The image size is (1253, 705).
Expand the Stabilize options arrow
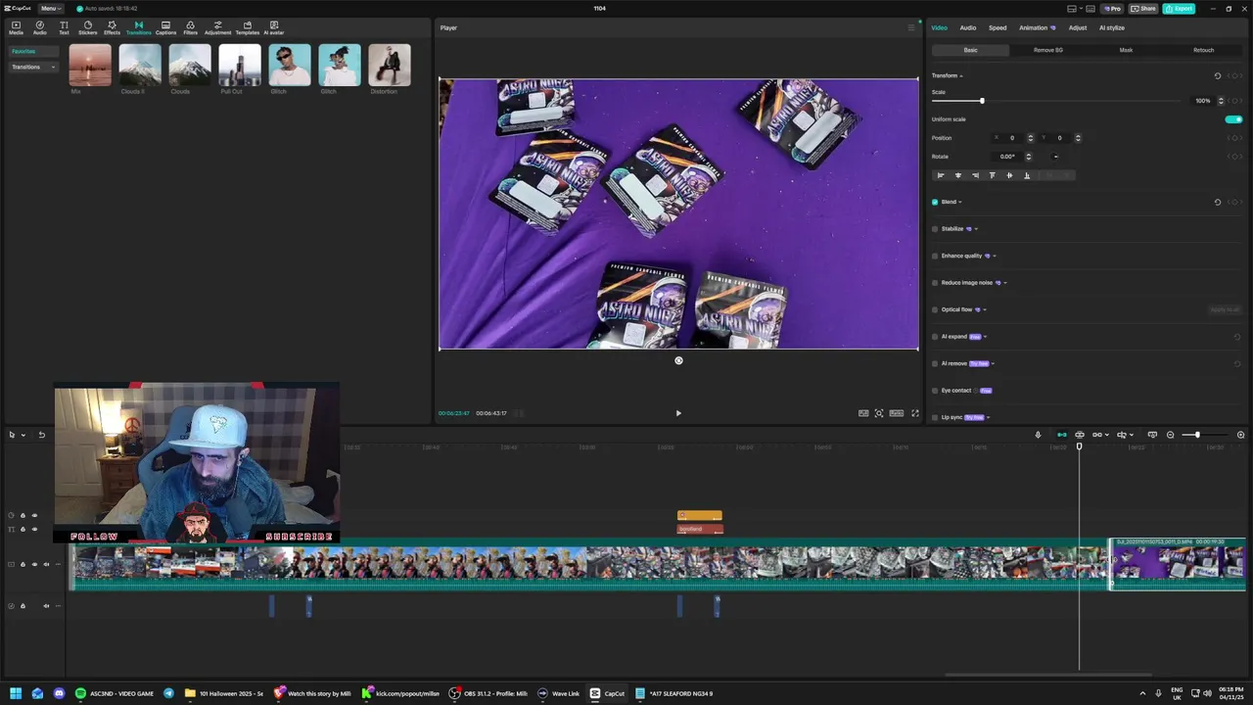976,229
